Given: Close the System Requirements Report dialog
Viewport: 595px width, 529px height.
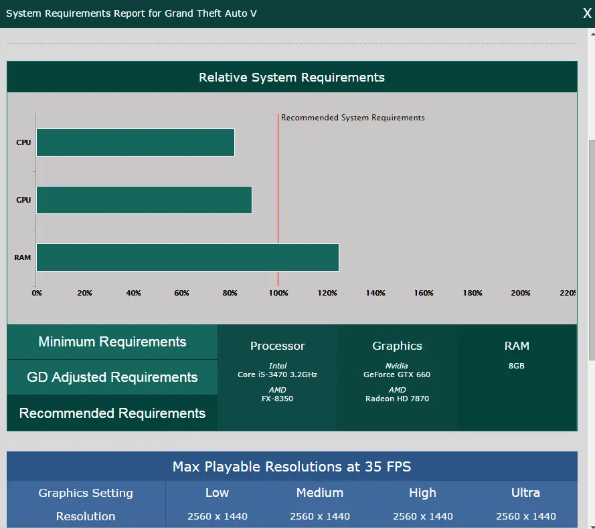Looking at the screenshot, I should pyautogui.click(x=587, y=13).
